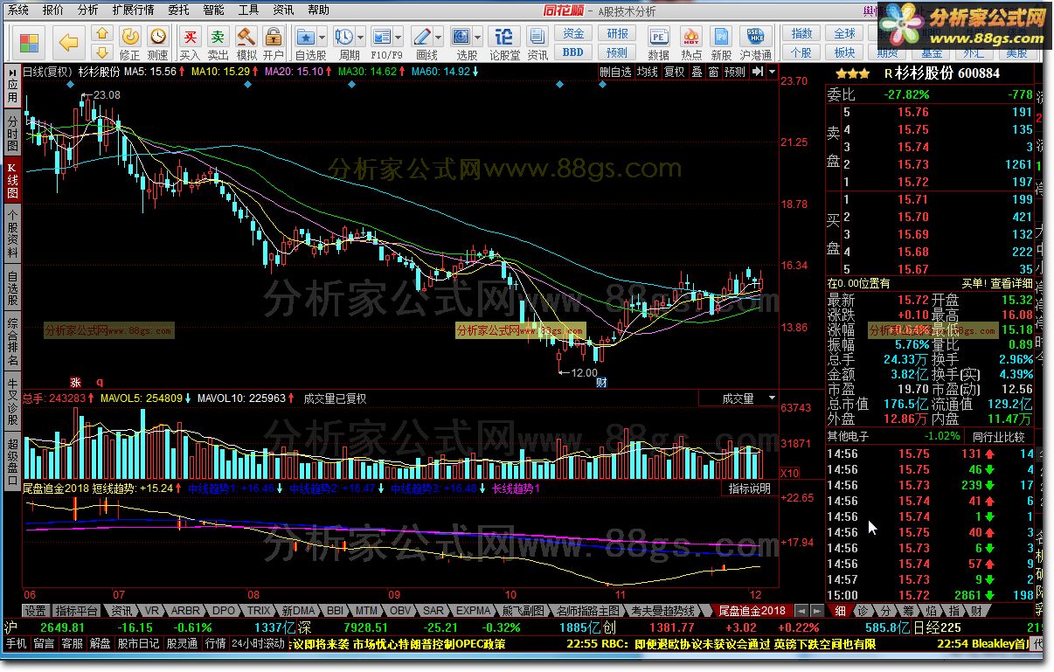Select the EXPMA indicator tab
Image resolution: width=1054 pixels, height=672 pixels.
point(473,610)
